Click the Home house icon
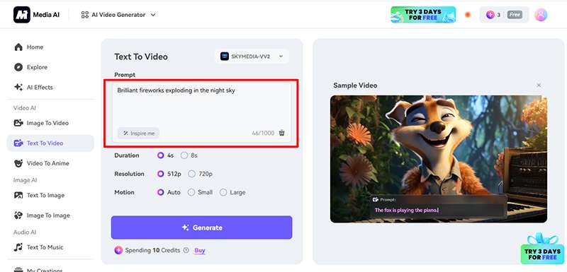Image resolution: width=567 pixels, height=272 pixels. [x=18, y=47]
